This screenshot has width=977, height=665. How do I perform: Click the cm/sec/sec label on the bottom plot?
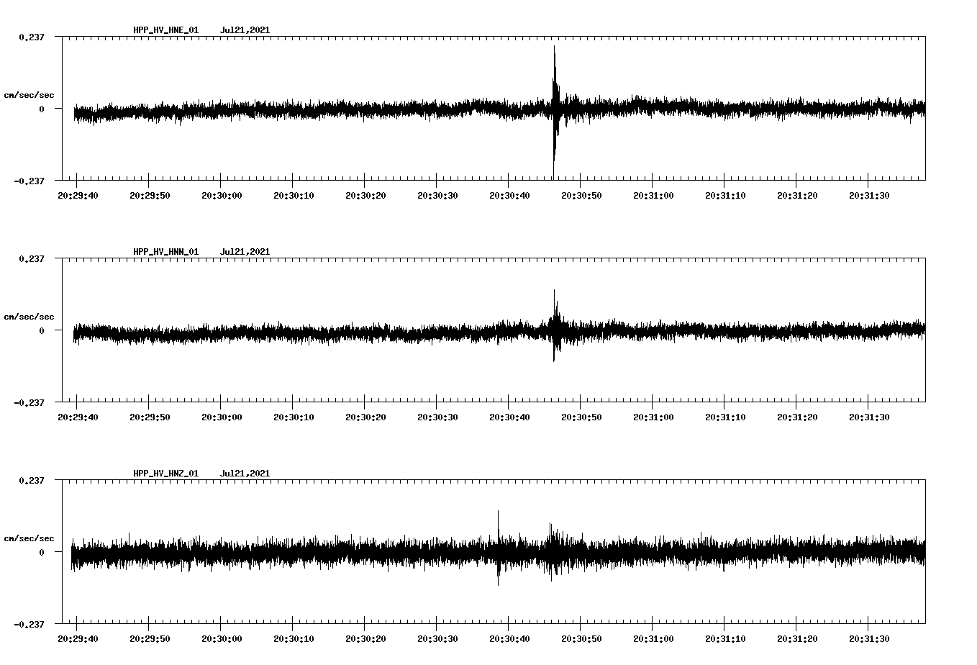29,537
